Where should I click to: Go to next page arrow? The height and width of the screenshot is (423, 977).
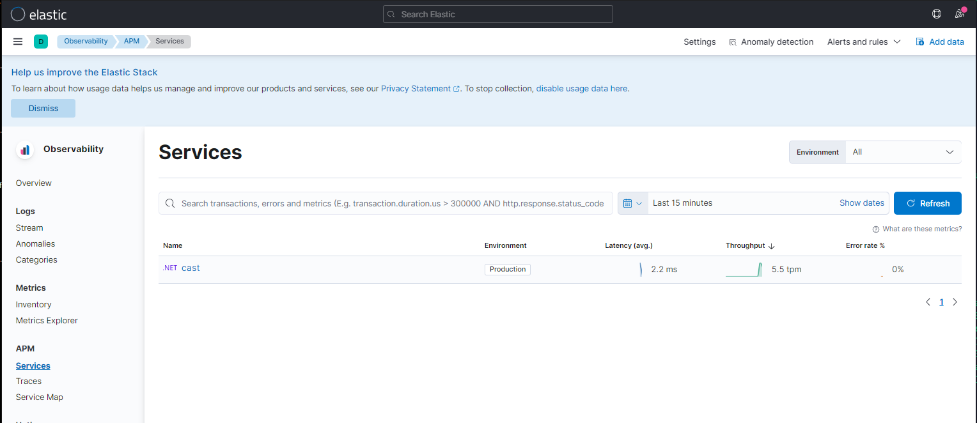pos(955,302)
